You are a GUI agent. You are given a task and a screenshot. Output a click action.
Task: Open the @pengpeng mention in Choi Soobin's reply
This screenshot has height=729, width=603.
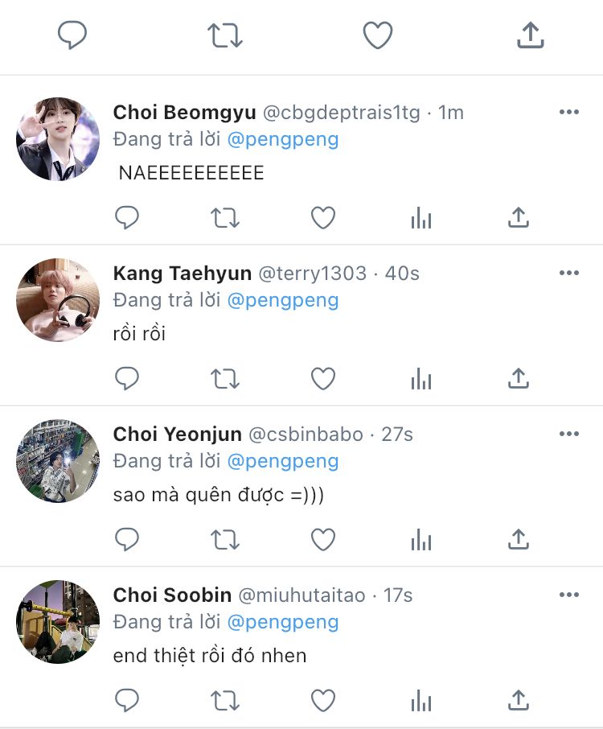click(x=283, y=622)
